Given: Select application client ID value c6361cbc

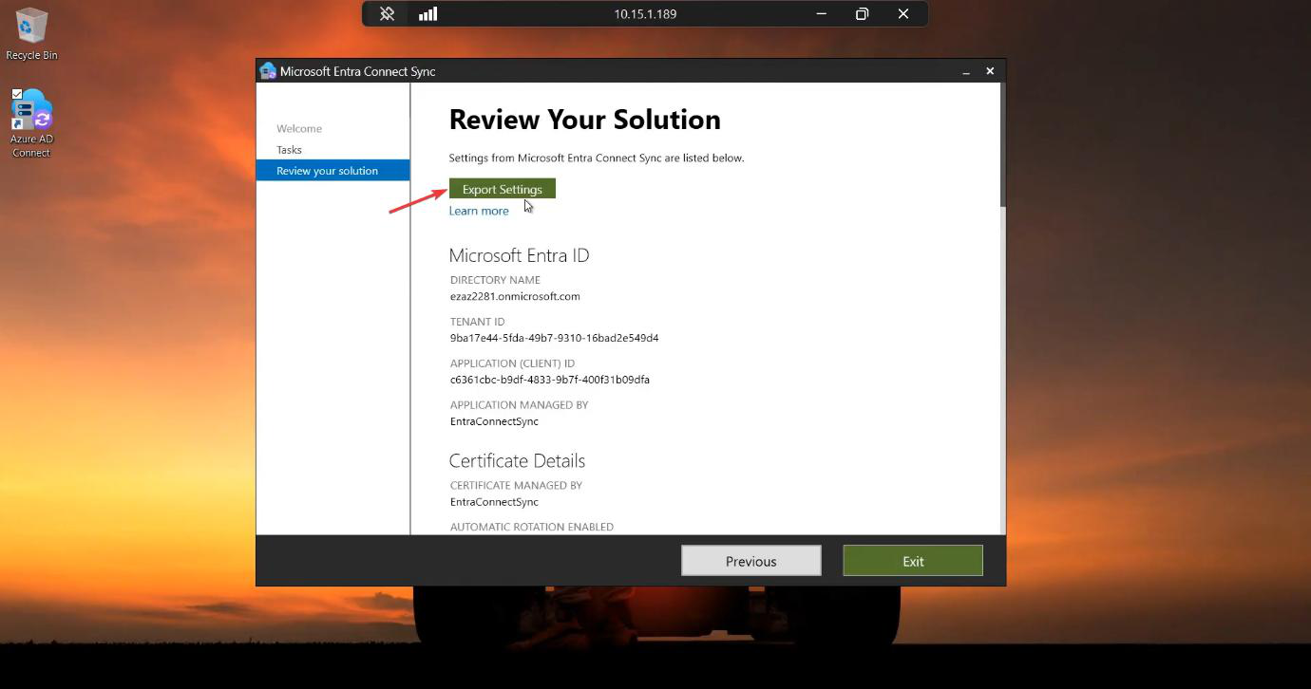Looking at the screenshot, I should point(550,380).
